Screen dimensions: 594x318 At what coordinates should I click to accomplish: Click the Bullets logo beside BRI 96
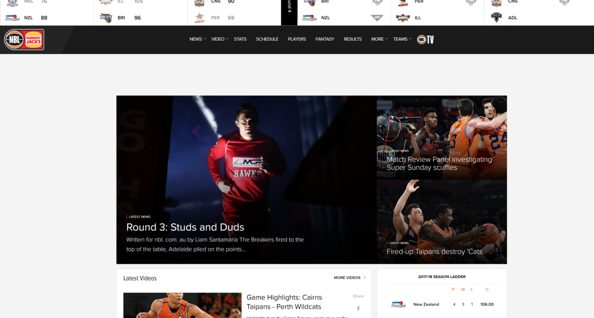(x=106, y=18)
